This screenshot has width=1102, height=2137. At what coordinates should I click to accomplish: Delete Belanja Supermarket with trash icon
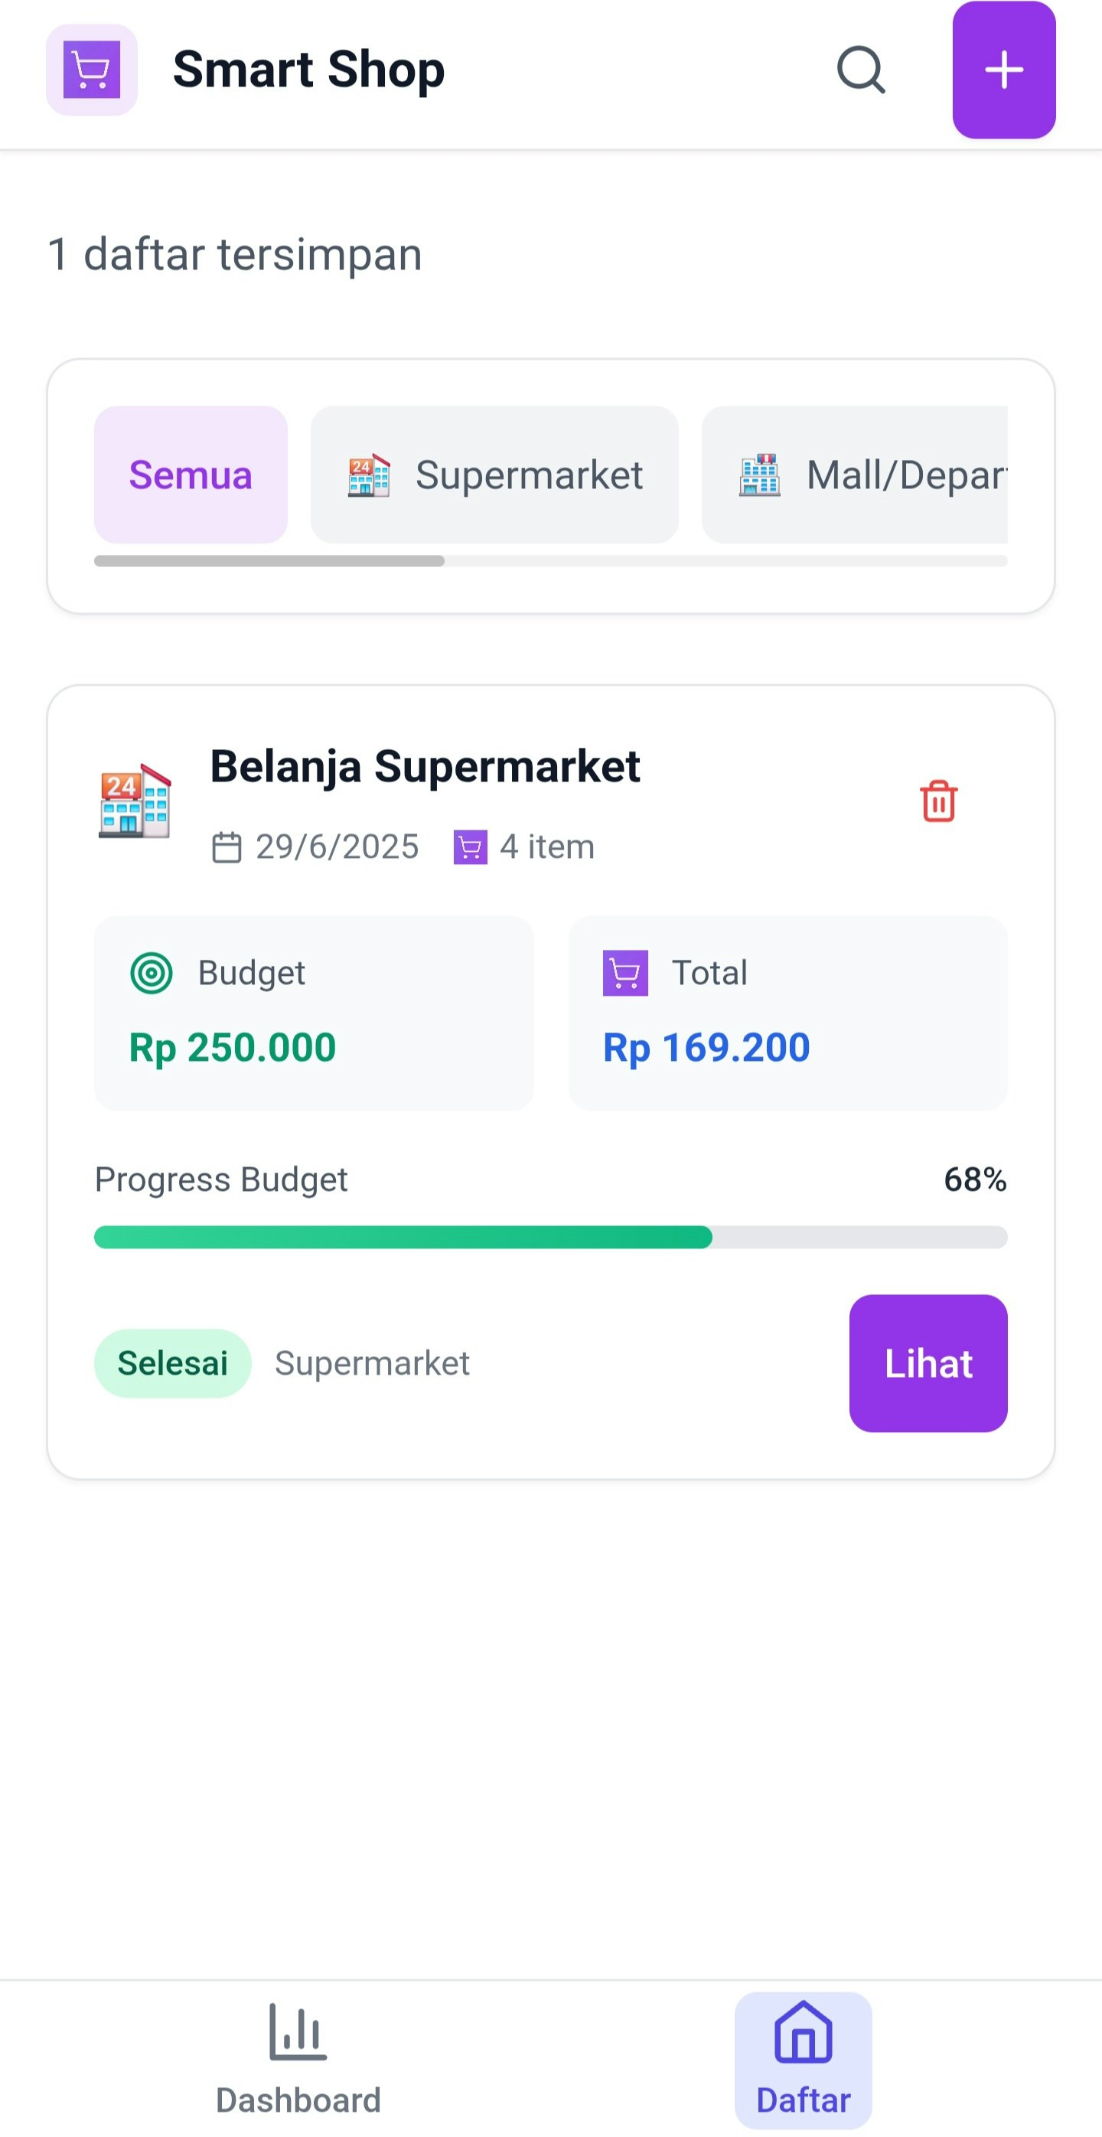click(939, 801)
